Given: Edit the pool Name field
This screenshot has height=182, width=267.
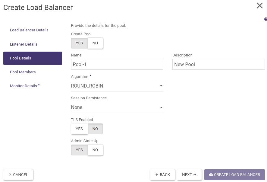Looking at the screenshot, I should (x=117, y=65).
